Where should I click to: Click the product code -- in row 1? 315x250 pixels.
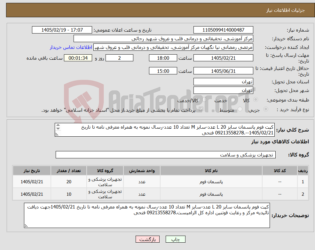(280, 182)
